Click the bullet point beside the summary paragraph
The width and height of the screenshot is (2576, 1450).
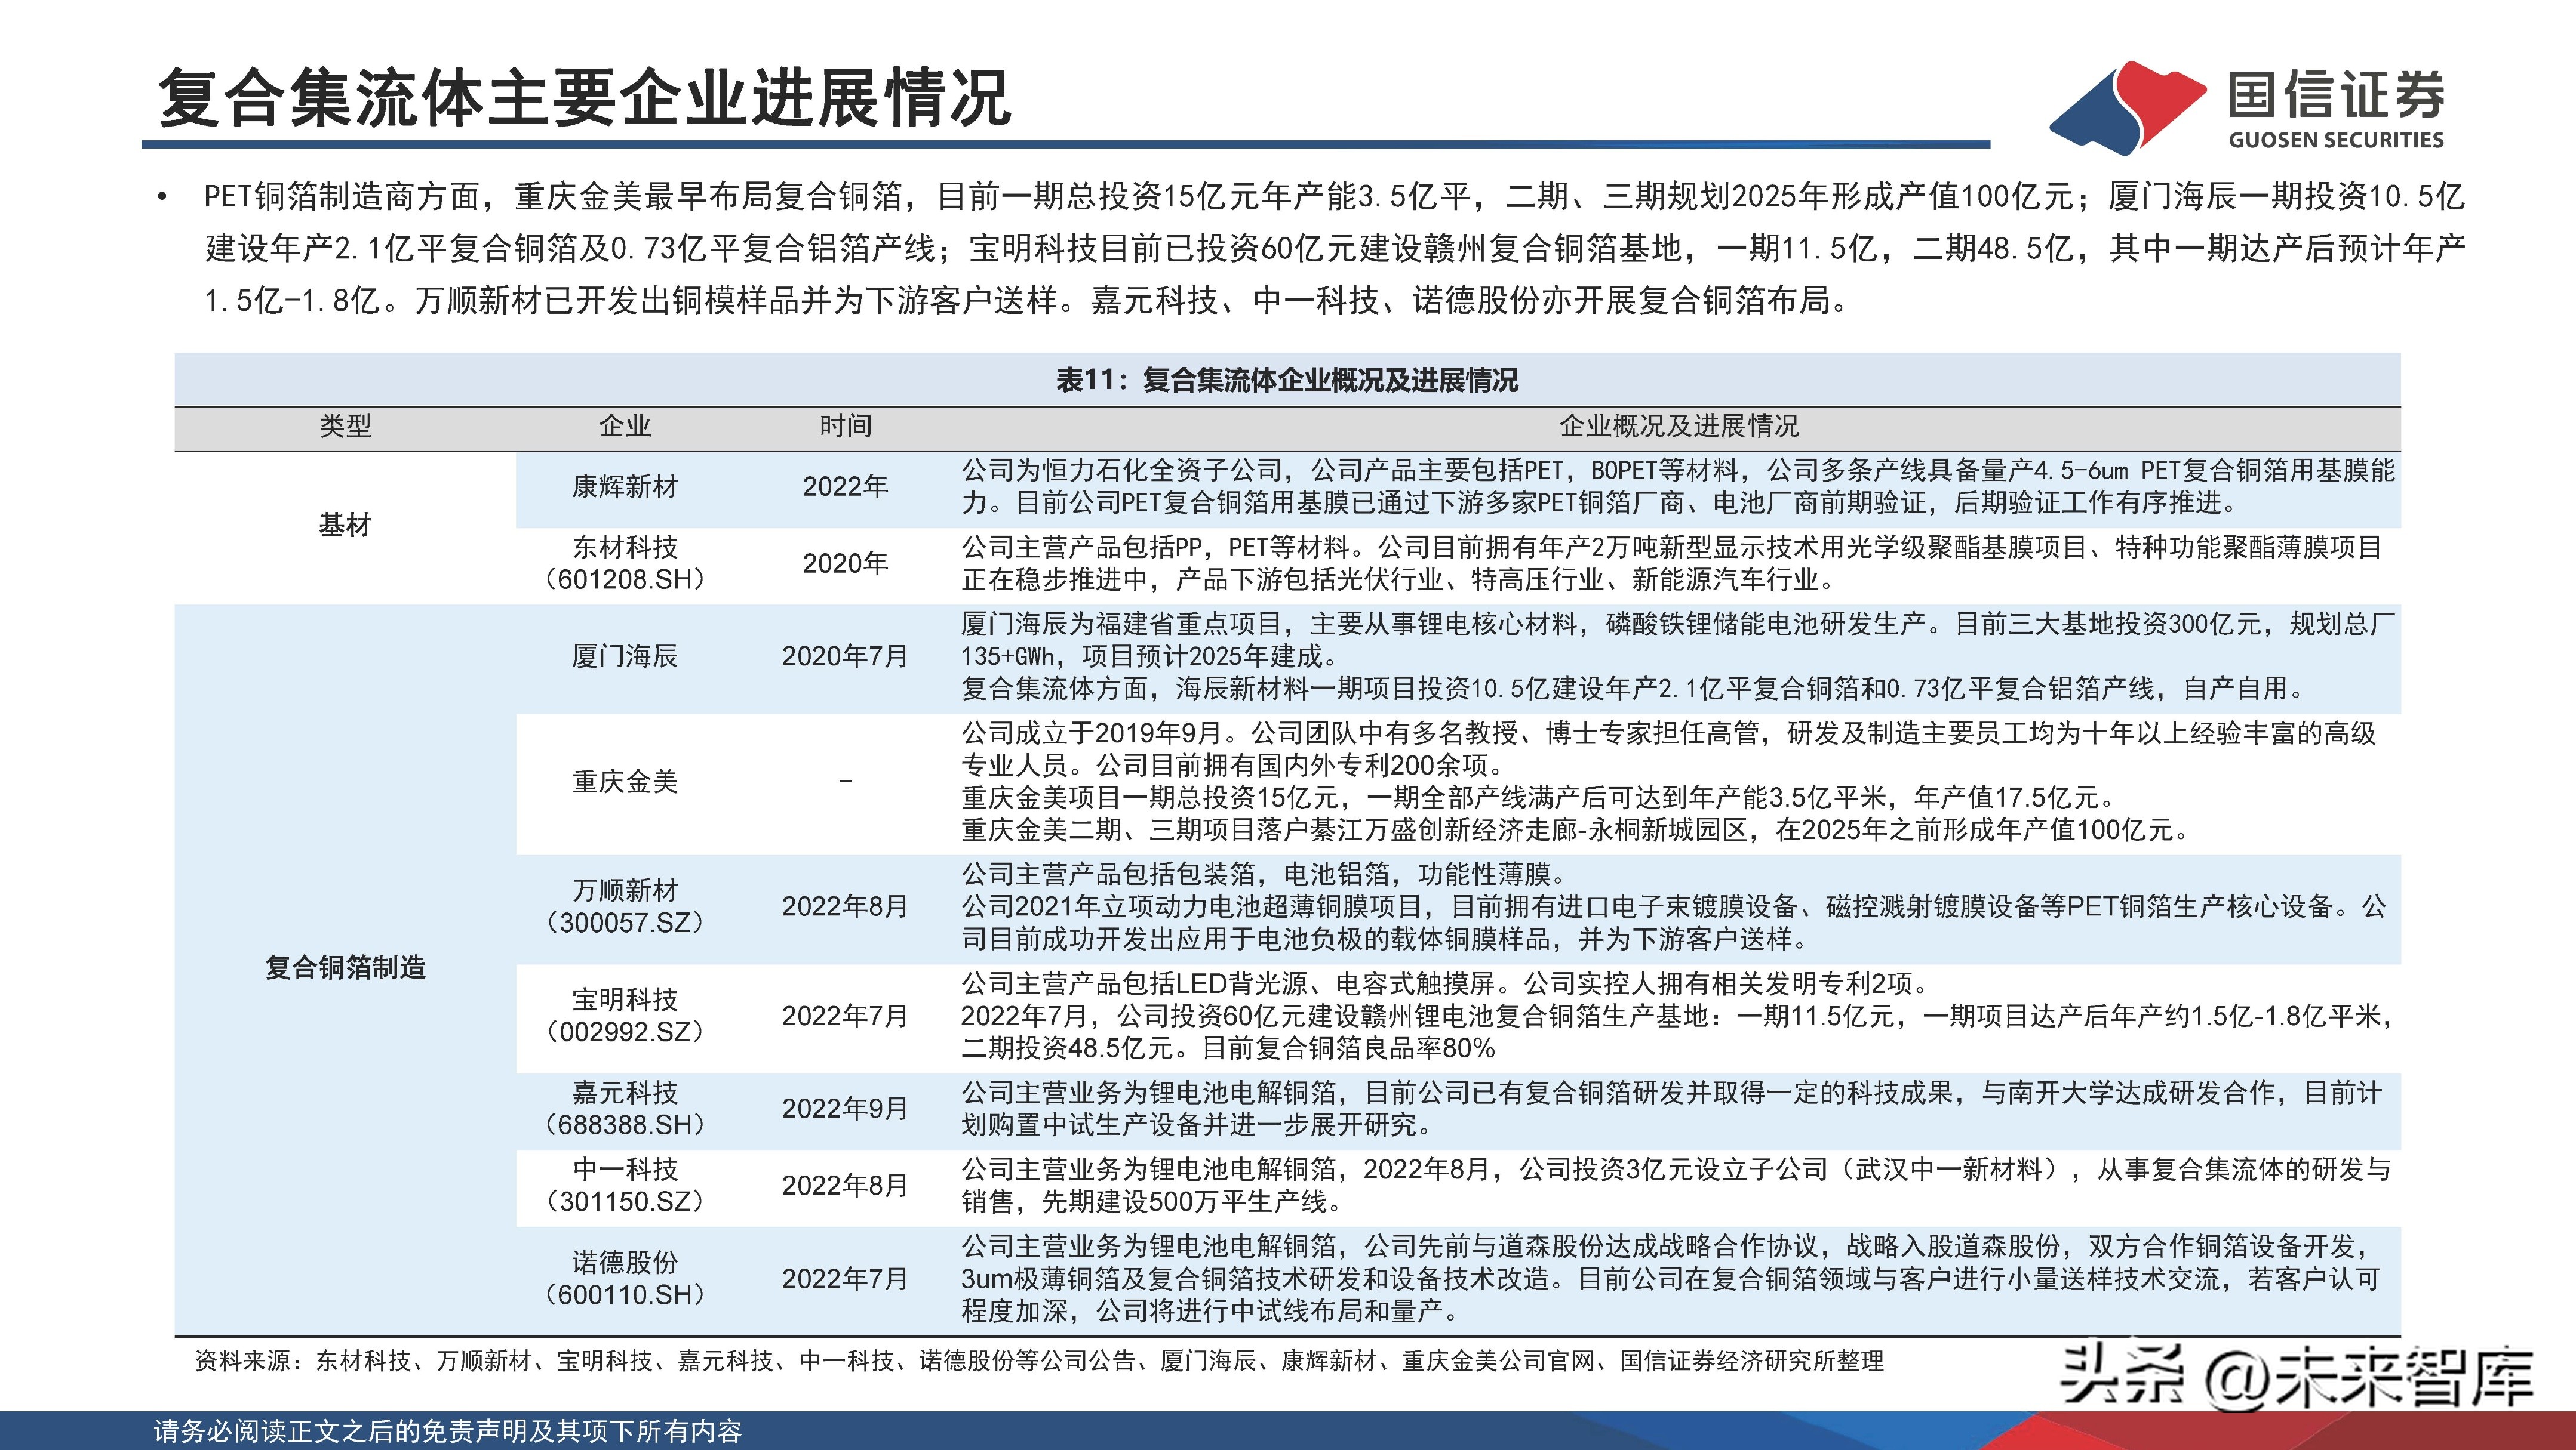[x=163, y=195]
